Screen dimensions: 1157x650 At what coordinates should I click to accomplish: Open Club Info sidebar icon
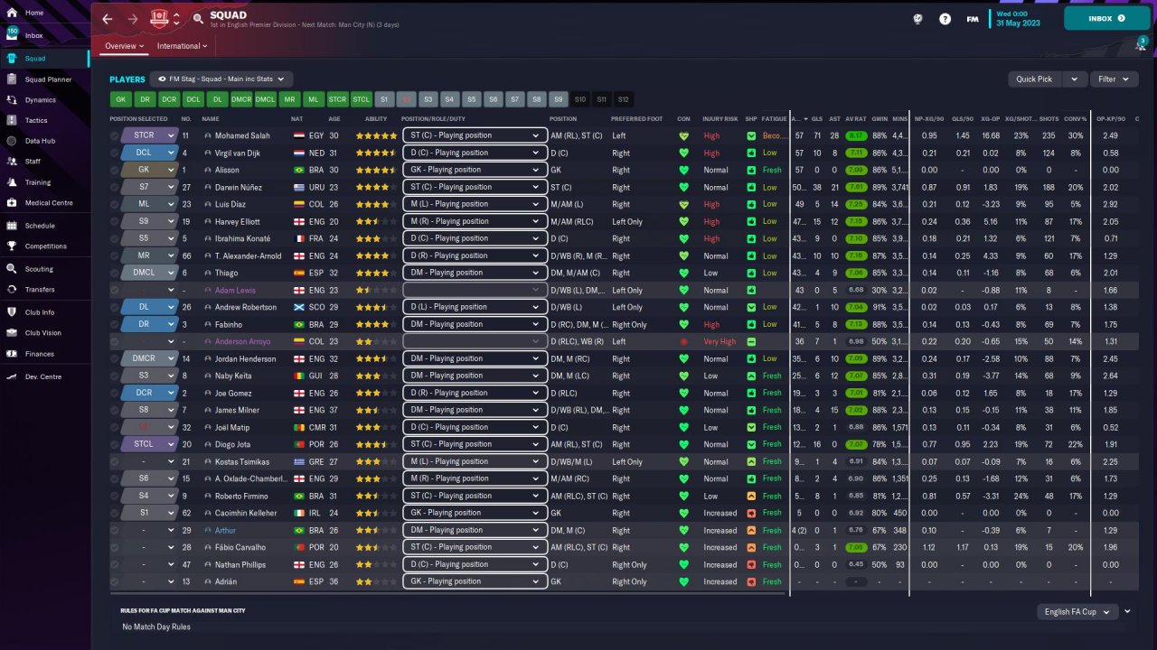coord(12,312)
